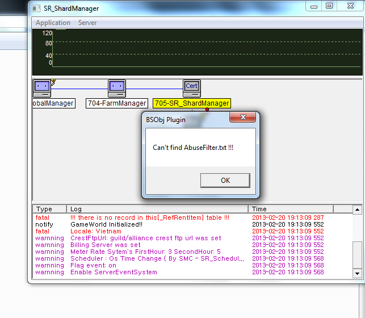The image size is (365, 318).
Task: Close the SR_ShardManager window
Action: [x=350, y=6]
